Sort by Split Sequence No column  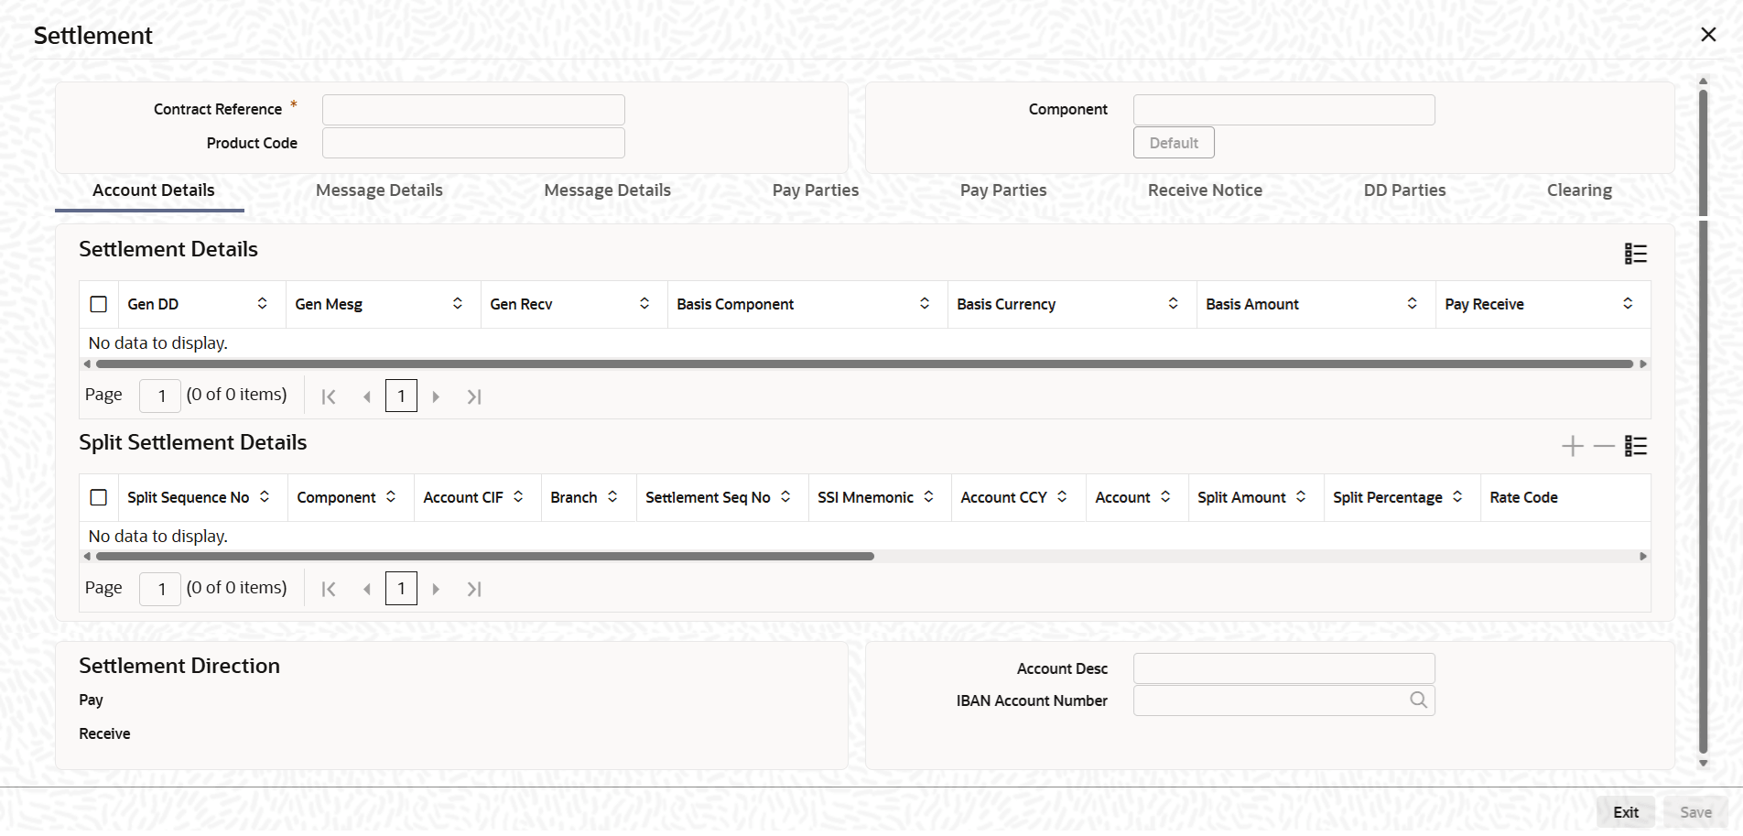[x=265, y=496]
